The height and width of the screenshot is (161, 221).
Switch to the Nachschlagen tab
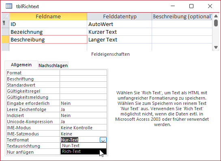[x=53, y=65]
